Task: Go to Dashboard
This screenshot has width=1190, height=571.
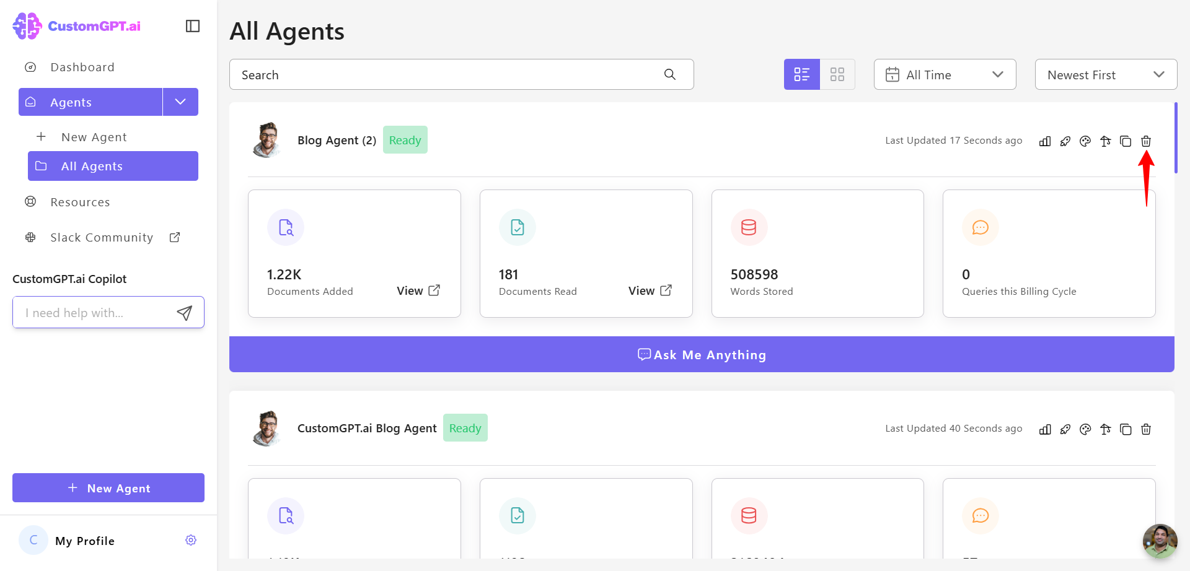Action: [82, 67]
